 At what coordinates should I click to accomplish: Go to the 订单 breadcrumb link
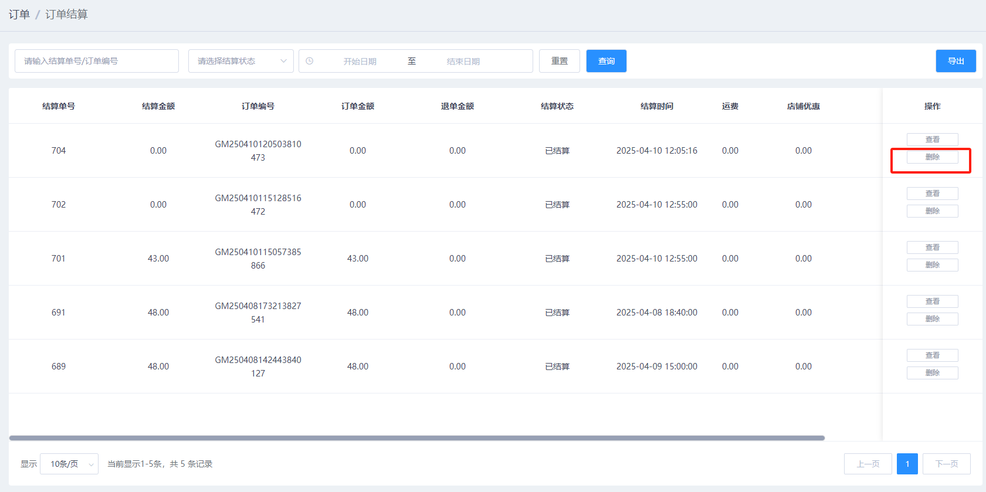(x=19, y=14)
